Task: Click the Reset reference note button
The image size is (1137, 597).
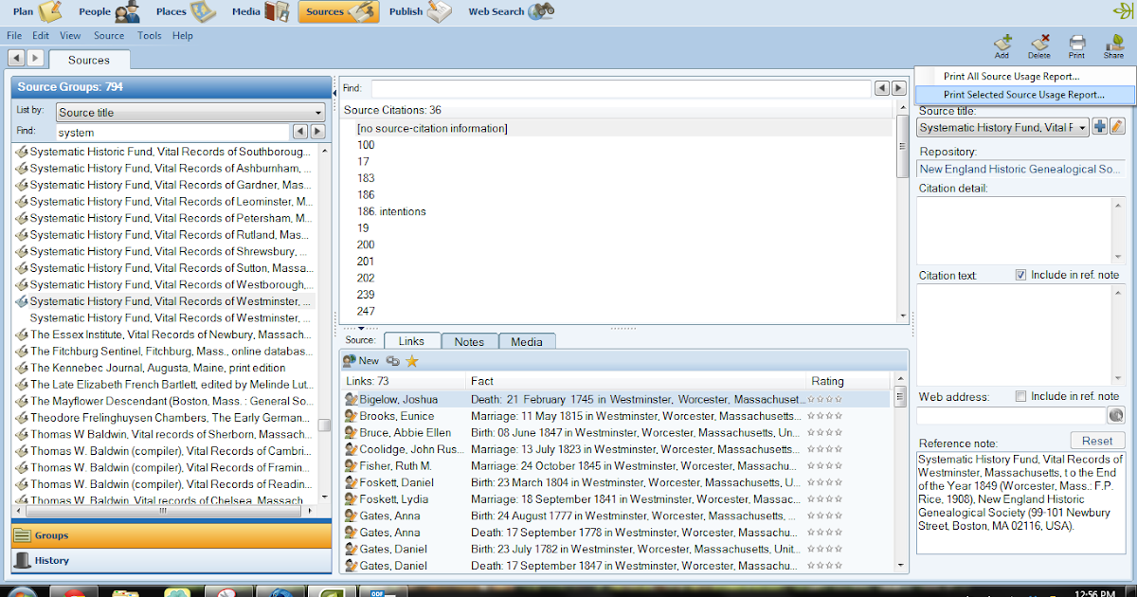Action: (1097, 441)
